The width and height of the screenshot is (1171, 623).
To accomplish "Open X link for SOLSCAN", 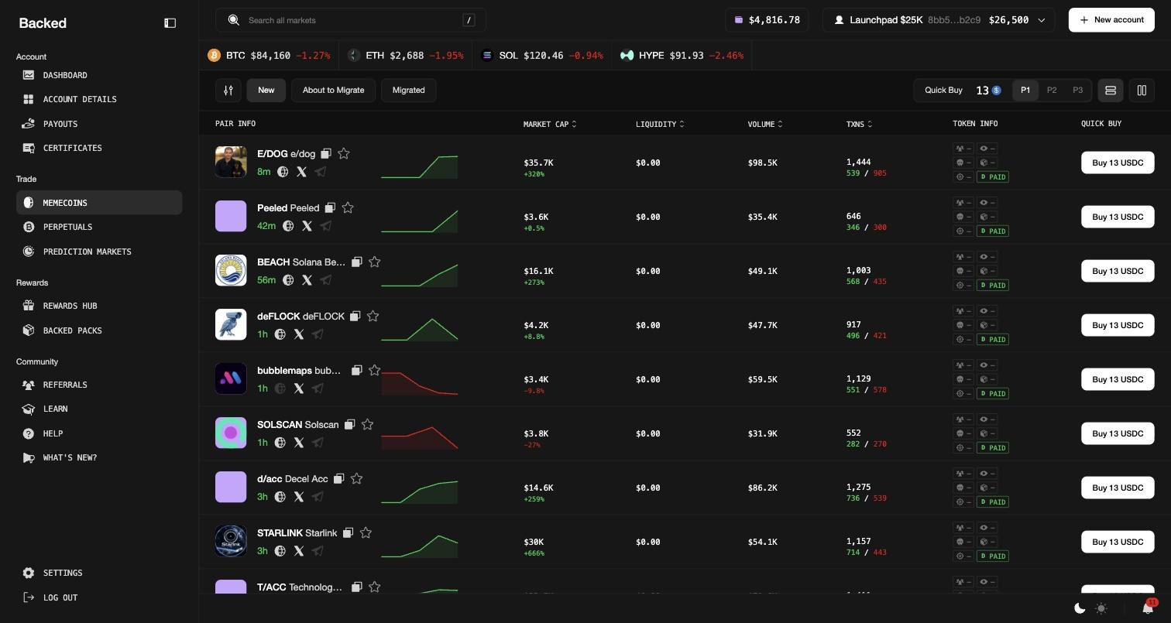I will 299,443.
